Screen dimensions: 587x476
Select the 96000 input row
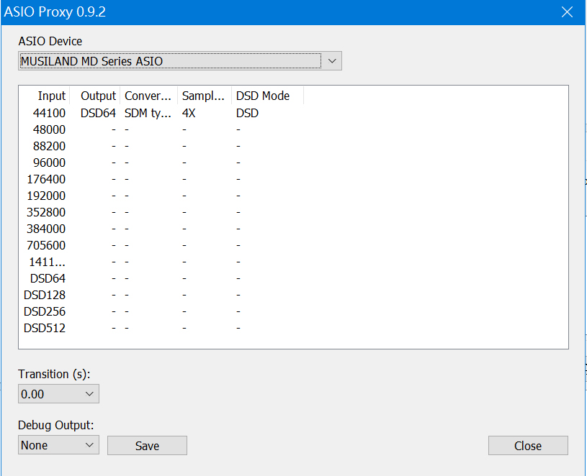tap(49, 163)
